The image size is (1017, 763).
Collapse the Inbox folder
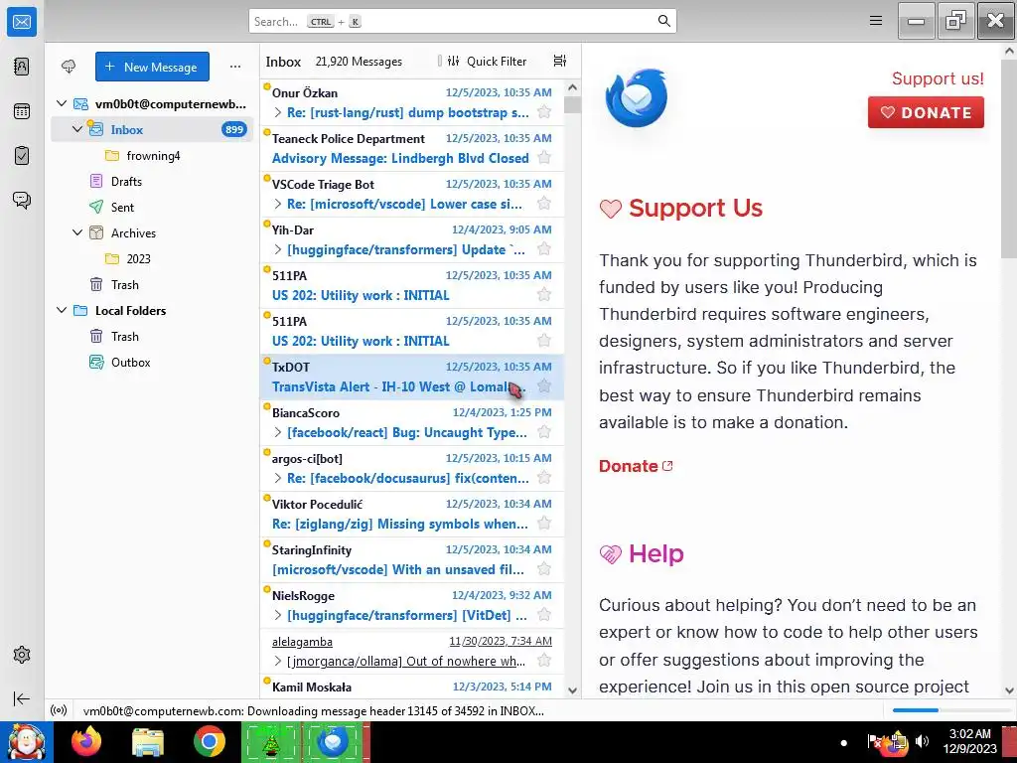pyautogui.click(x=77, y=129)
